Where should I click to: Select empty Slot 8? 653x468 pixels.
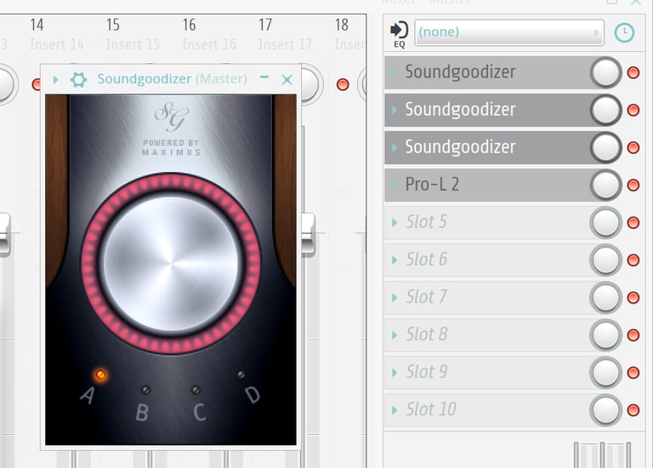[x=487, y=334]
